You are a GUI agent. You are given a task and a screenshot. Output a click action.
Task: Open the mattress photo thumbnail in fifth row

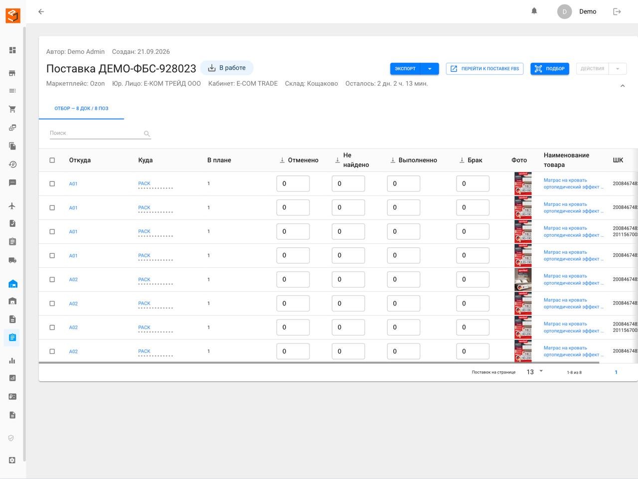[x=523, y=280]
